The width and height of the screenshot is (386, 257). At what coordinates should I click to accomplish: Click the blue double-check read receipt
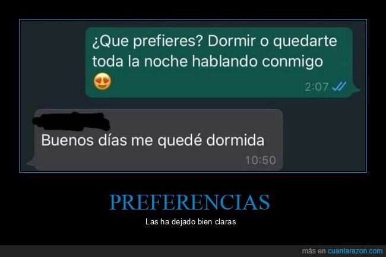(339, 86)
